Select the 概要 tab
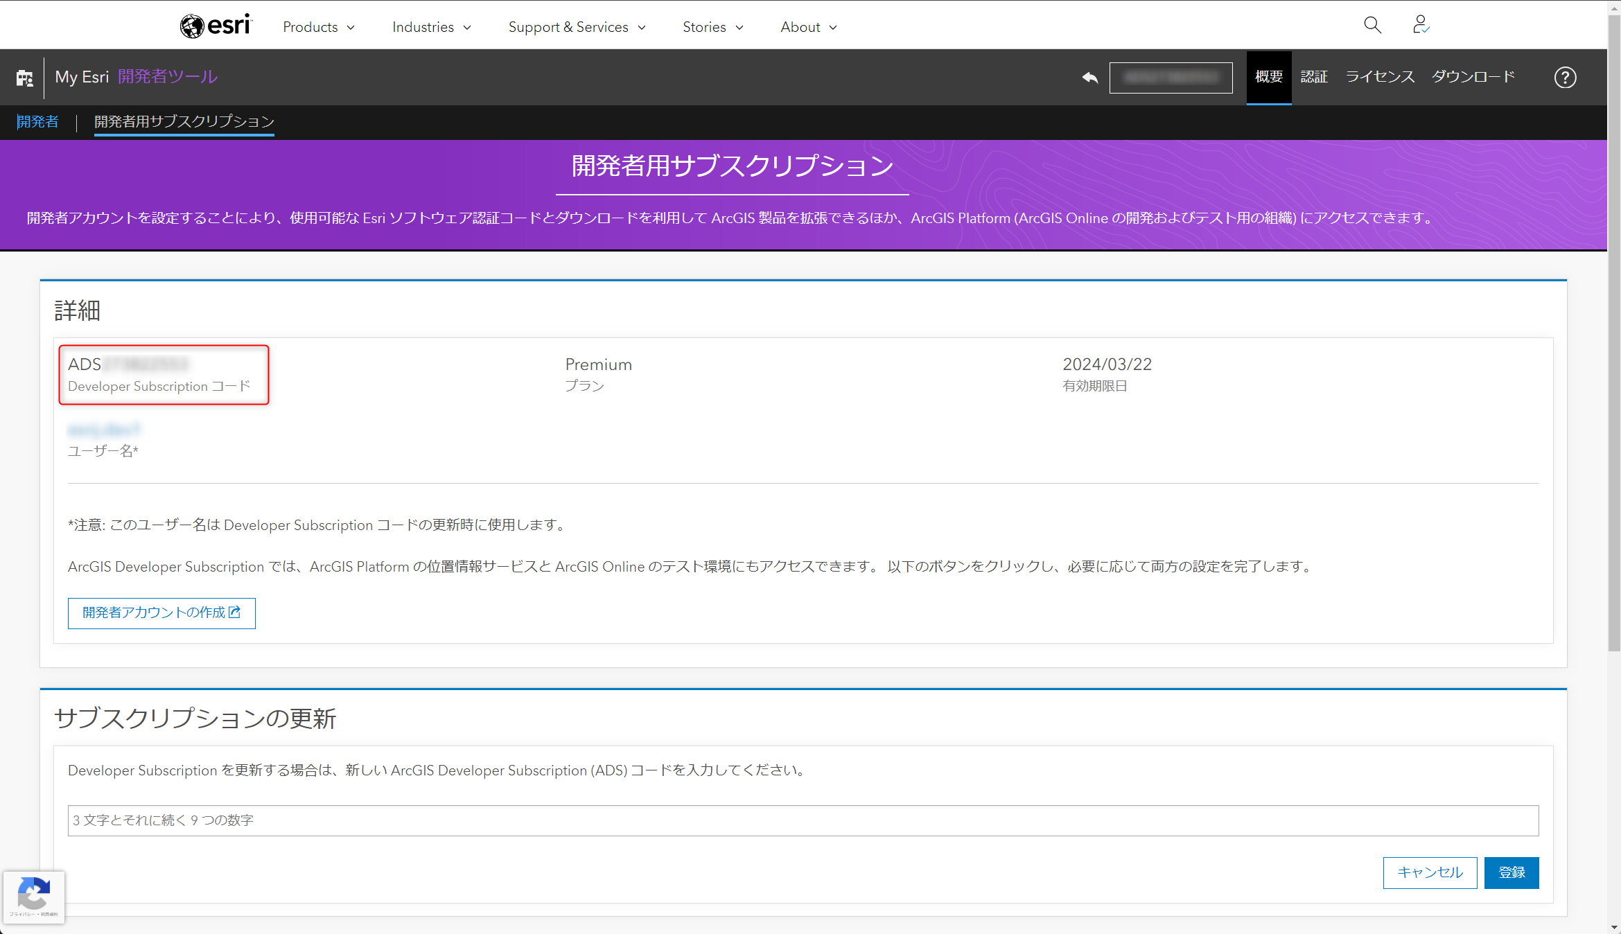 click(1269, 77)
